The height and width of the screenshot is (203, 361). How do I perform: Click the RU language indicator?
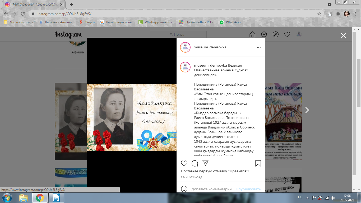[x=300, y=197]
